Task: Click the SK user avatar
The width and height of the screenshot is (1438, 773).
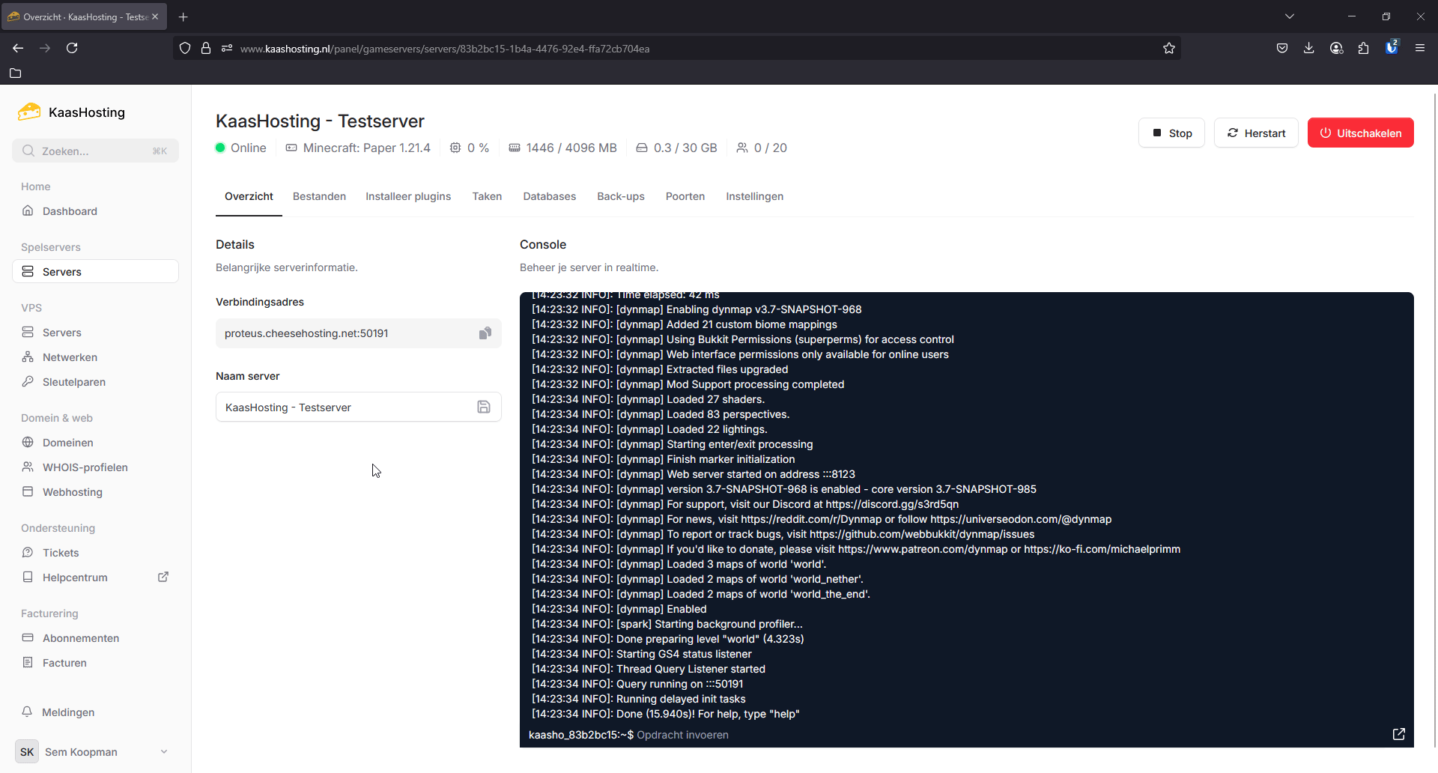Action: 27,752
